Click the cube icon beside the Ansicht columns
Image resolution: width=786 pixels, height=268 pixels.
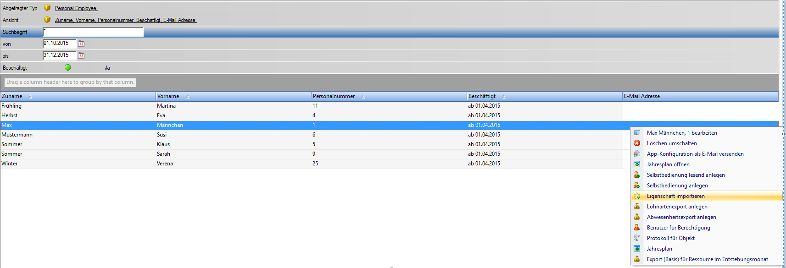tap(47, 20)
